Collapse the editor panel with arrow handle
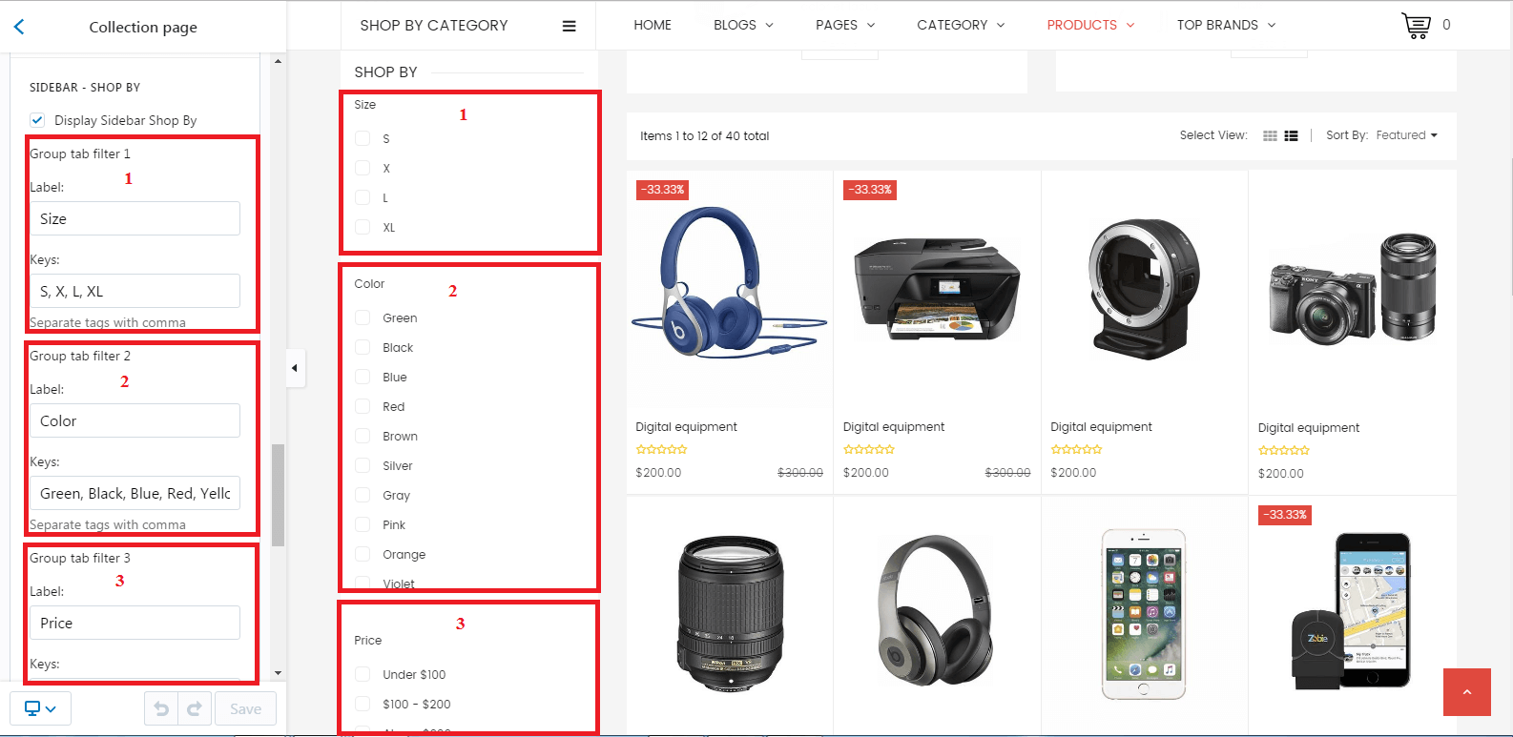1513x737 pixels. (295, 368)
